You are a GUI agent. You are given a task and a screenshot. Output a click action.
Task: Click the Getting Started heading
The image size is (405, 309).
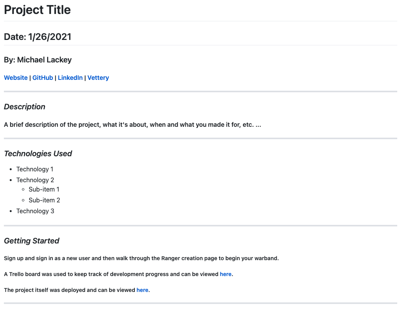tap(31, 241)
